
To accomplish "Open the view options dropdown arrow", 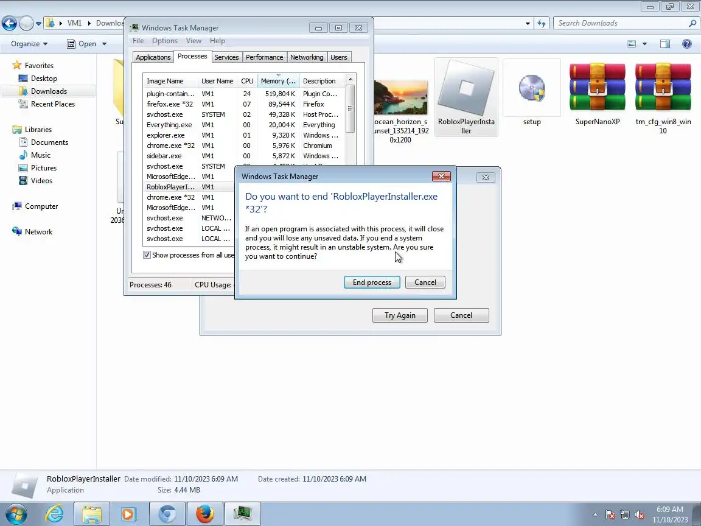I will (x=644, y=44).
